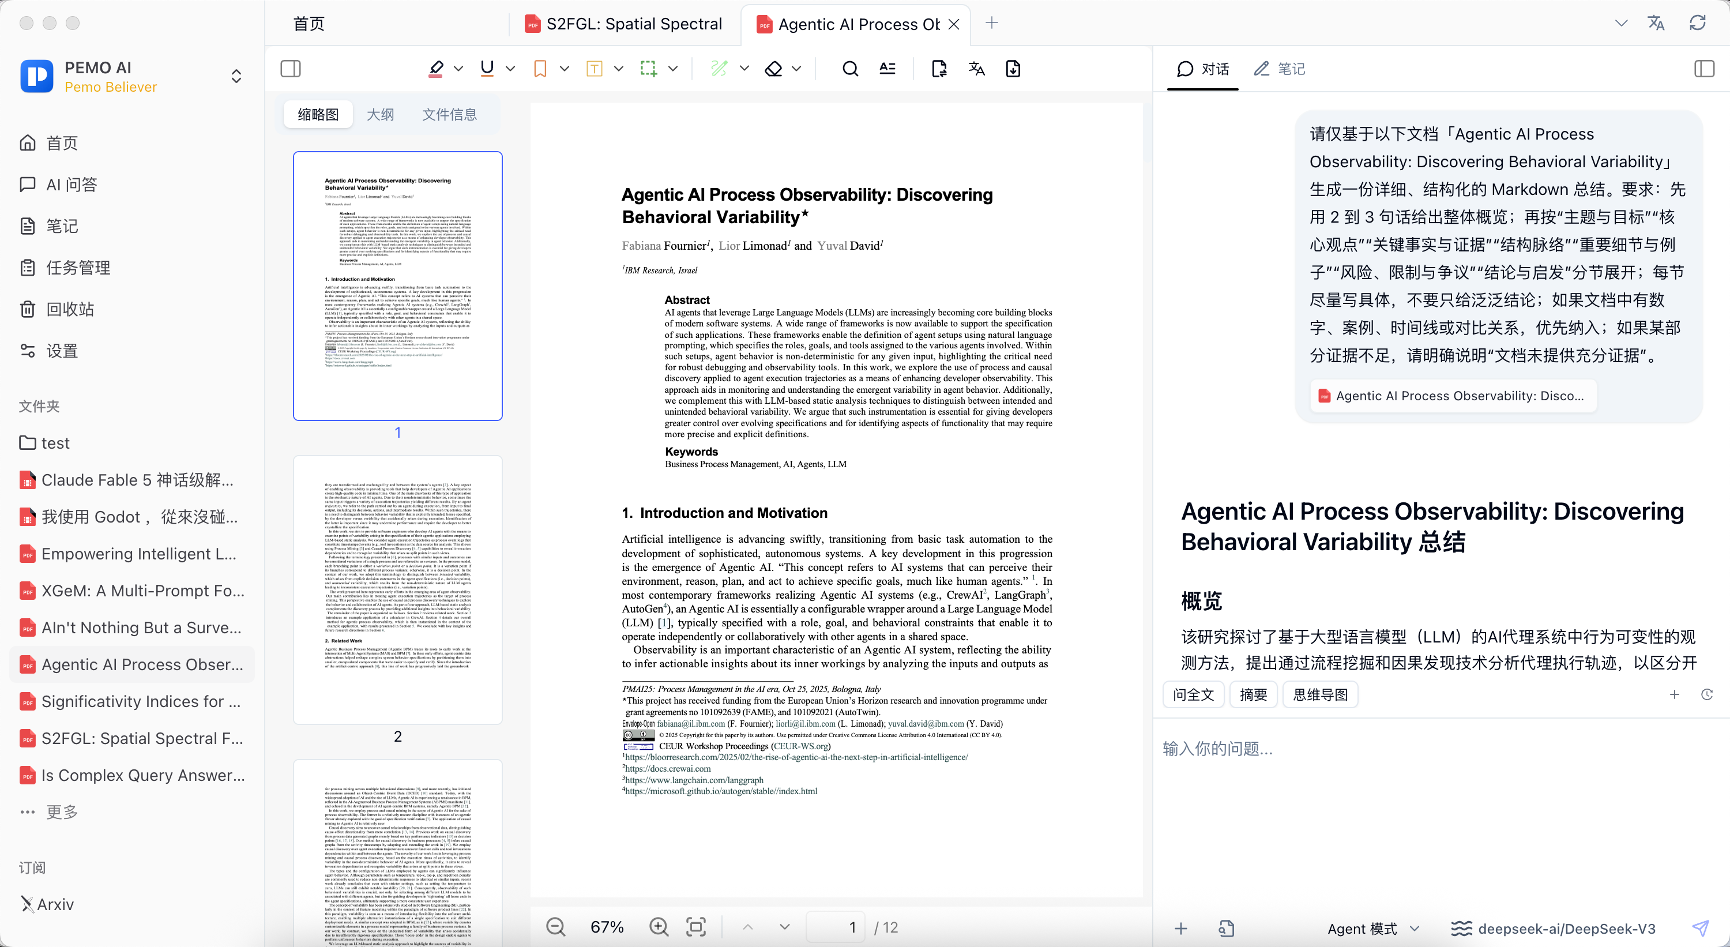Toggle the right chat panel layout icon
This screenshot has height=947, width=1730.
click(1704, 69)
